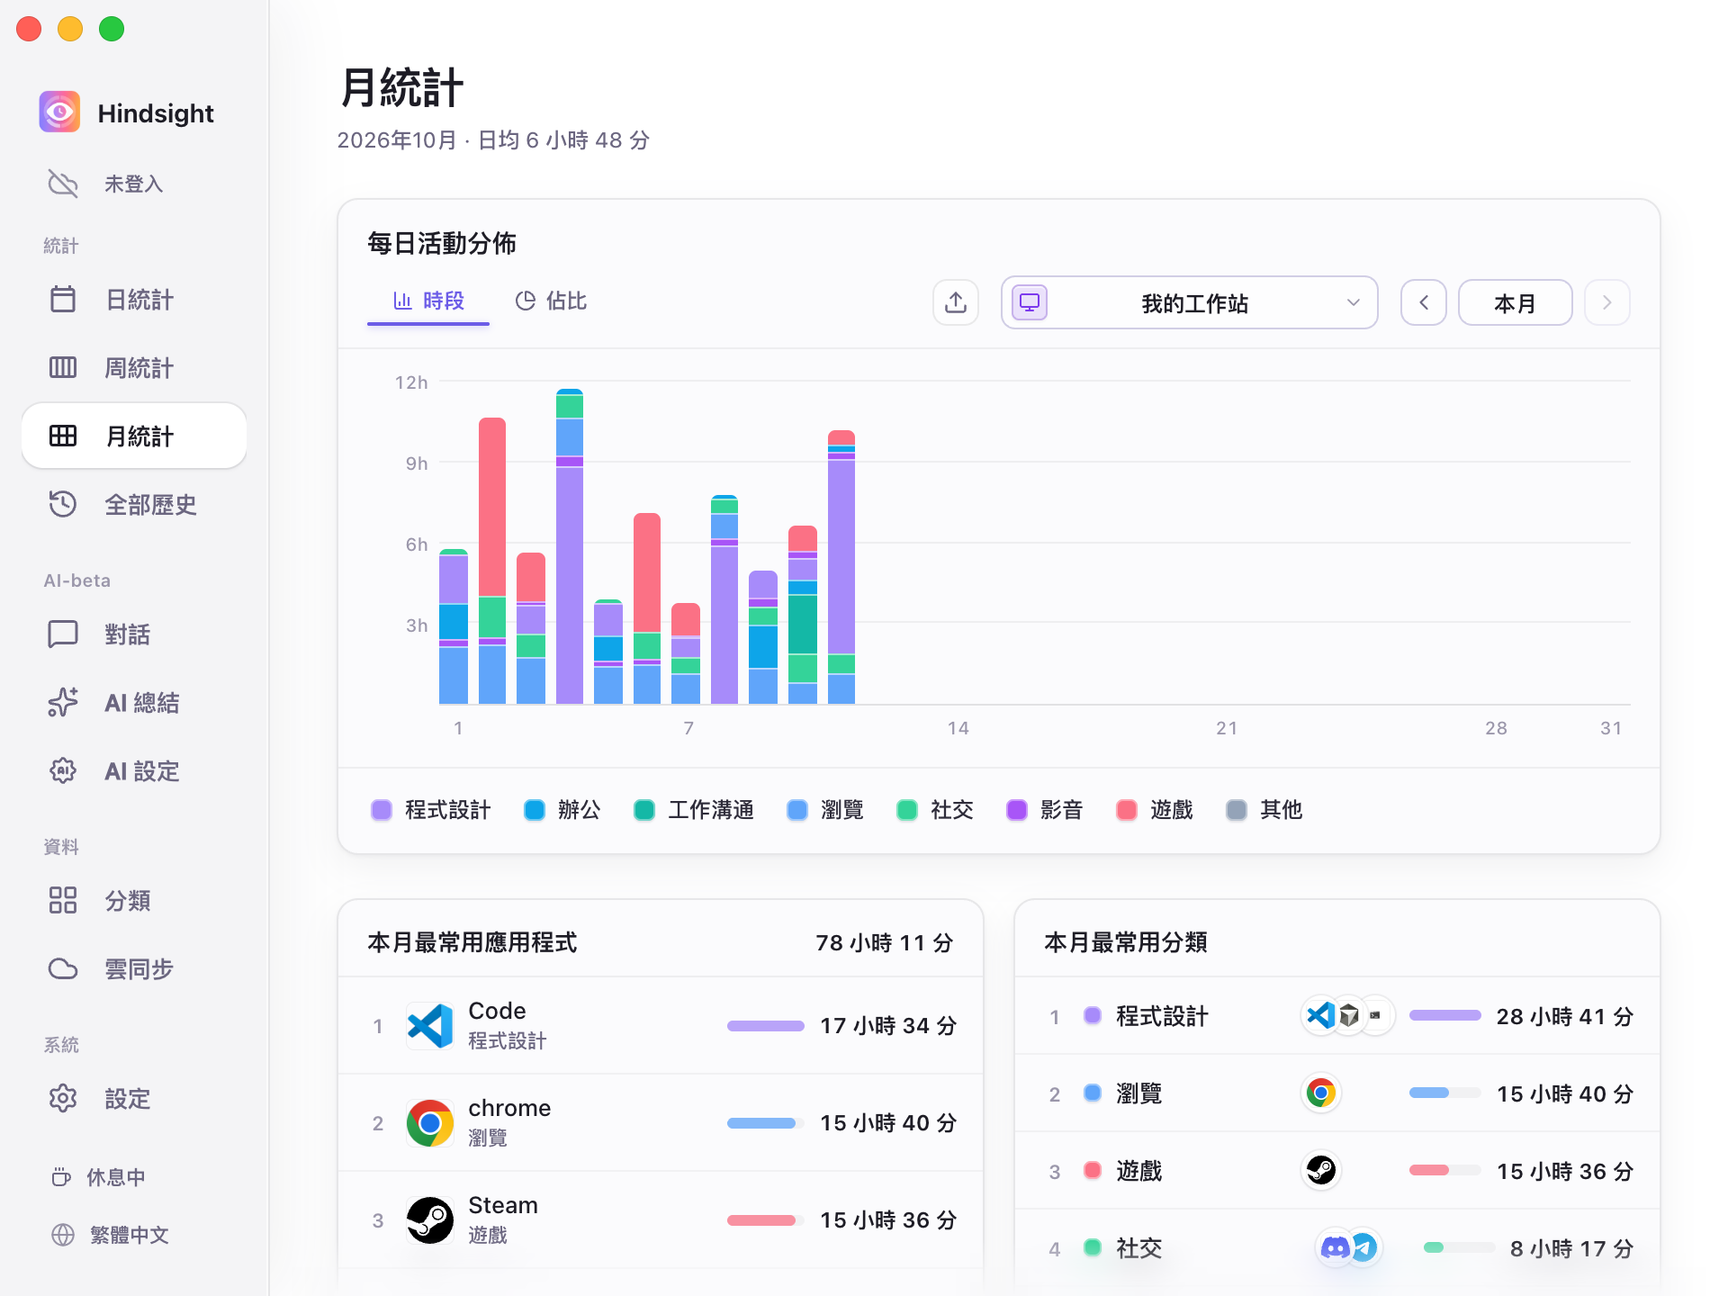Click the 本月 button

click(x=1515, y=302)
